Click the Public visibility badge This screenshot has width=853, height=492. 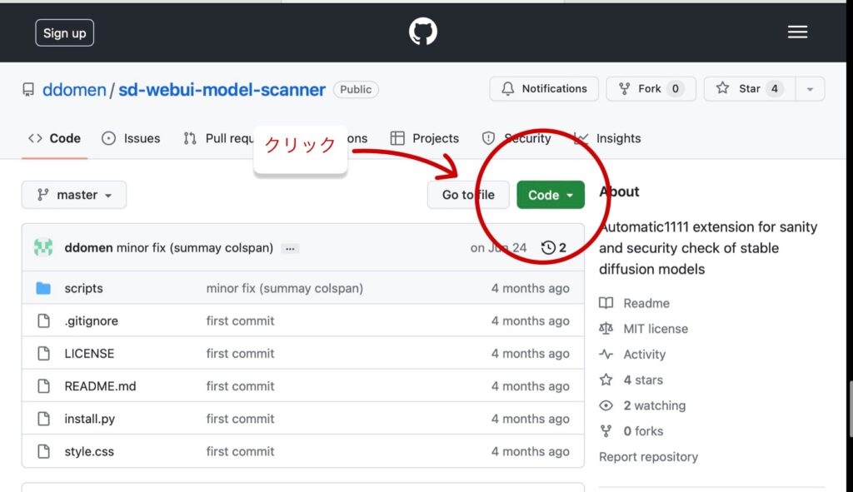[356, 90]
